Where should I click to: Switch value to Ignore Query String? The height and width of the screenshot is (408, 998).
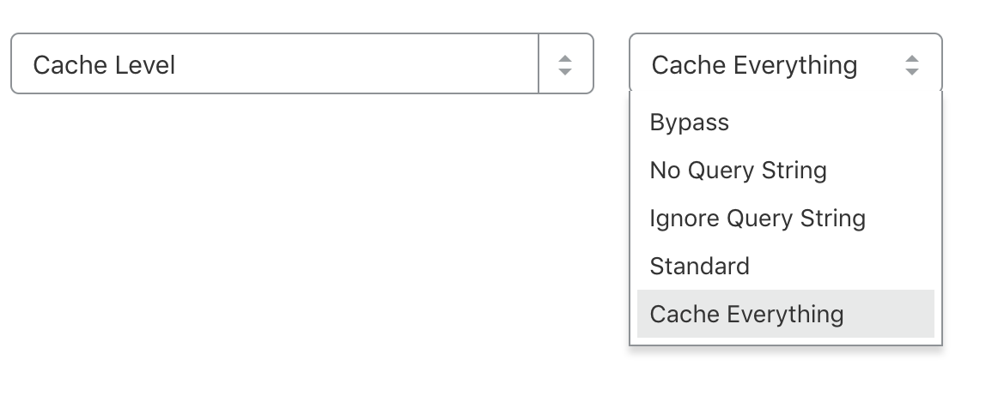(758, 219)
